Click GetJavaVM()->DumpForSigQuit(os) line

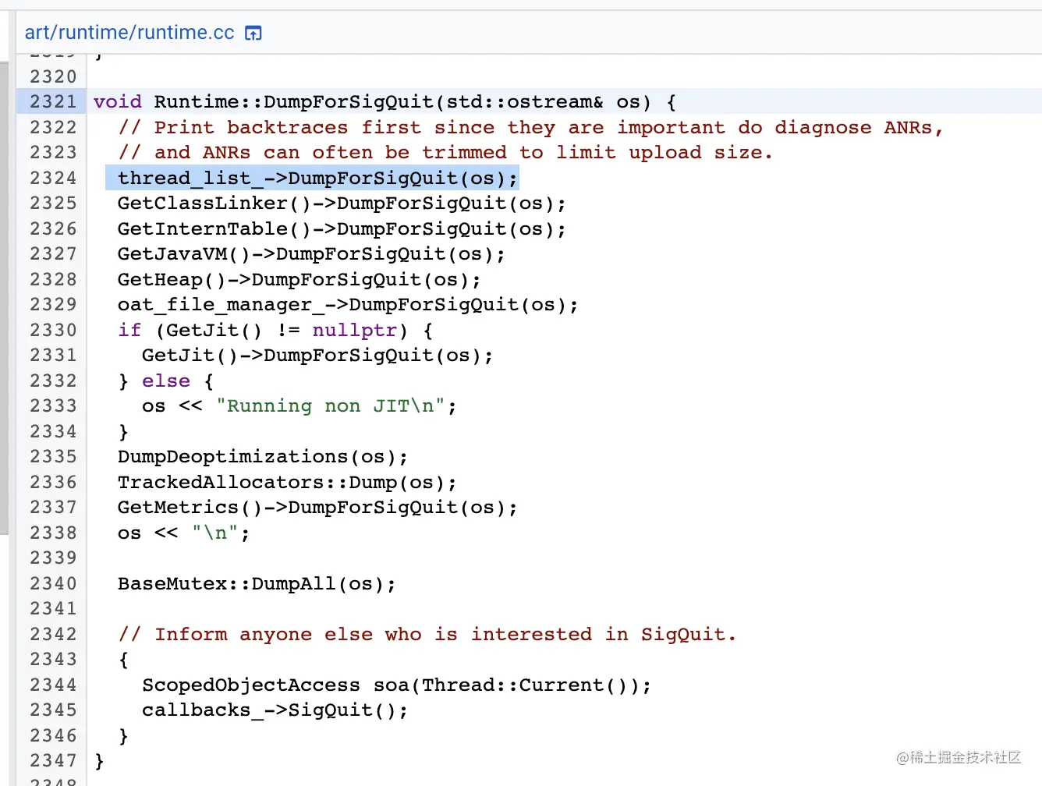tap(311, 254)
